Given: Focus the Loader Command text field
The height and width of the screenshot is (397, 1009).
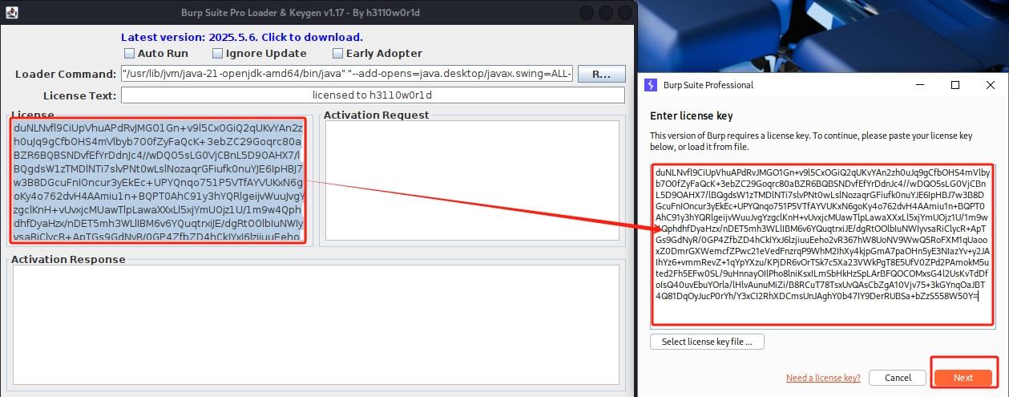Looking at the screenshot, I should coord(347,75).
